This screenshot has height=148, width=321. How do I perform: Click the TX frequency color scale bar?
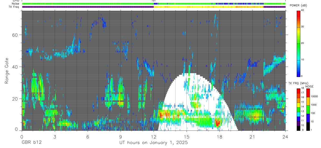tap(299, 109)
